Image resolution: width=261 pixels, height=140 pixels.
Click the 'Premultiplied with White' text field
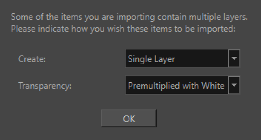pos(176,86)
